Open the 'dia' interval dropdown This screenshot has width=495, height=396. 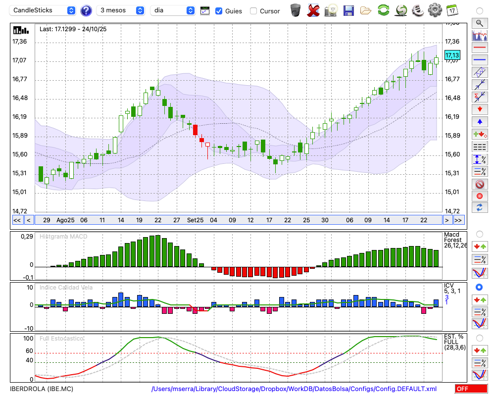point(173,10)
